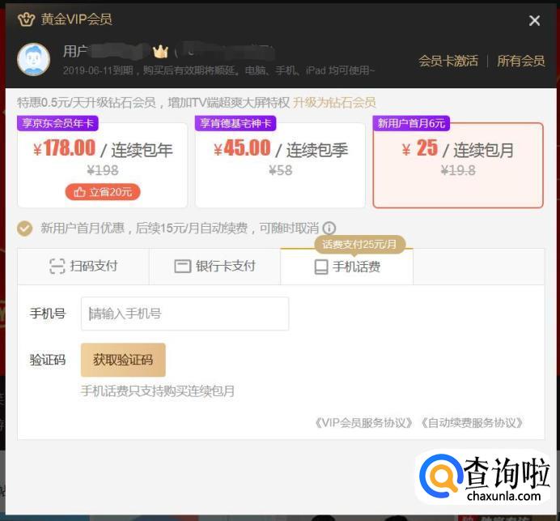Click the struck-through ¥19.8 price

pos(458,170)
